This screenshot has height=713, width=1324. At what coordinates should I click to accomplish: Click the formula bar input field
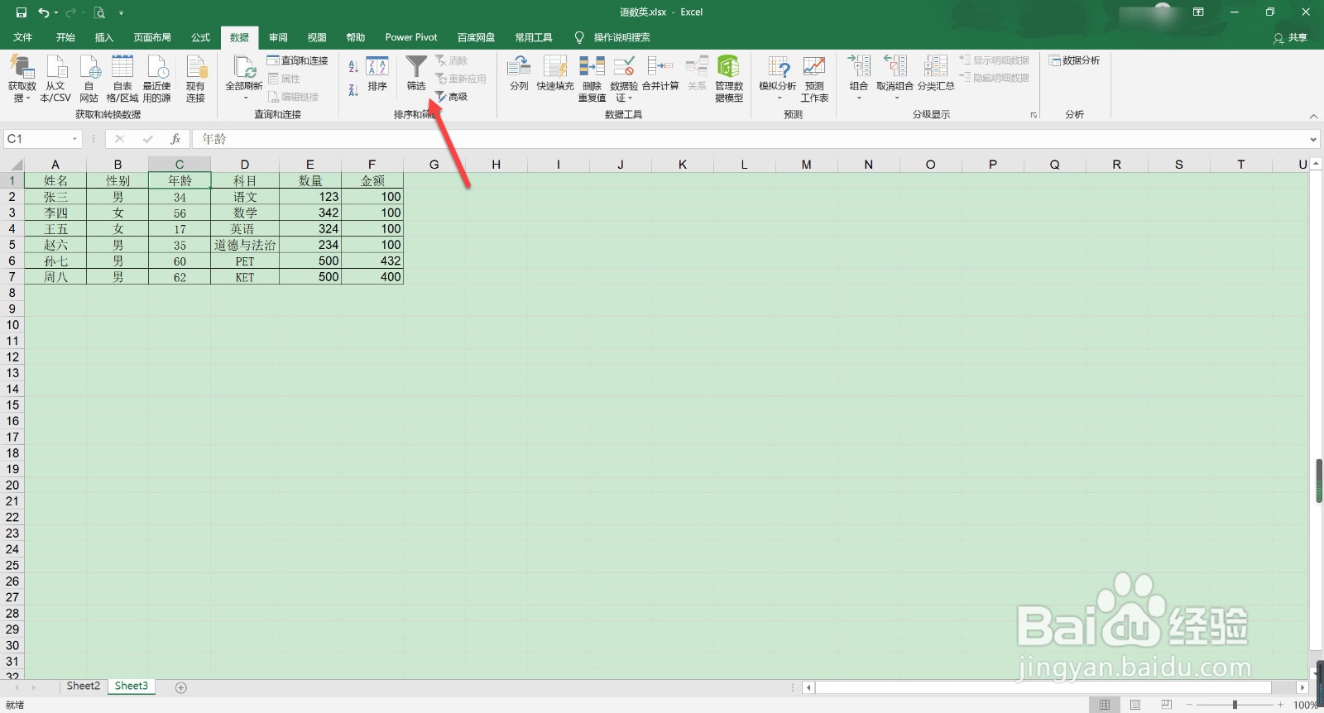click(x=751, y=139)
